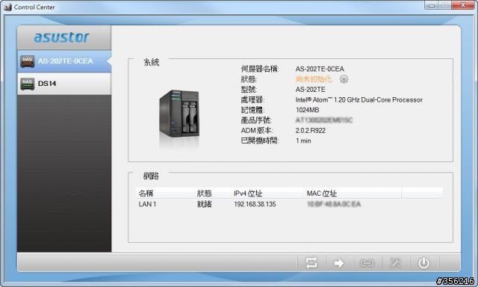Click the 就緒 status cell for LAN 1
This screenshot has height=287, width=478.
click(204, 204)
